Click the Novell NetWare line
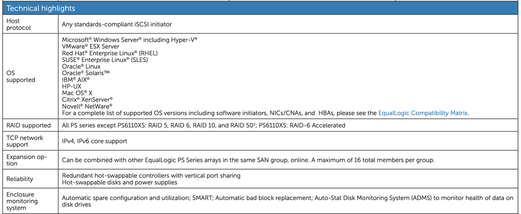Image resolution: width=521 pixels, height=214 pixels. point(88,106)
